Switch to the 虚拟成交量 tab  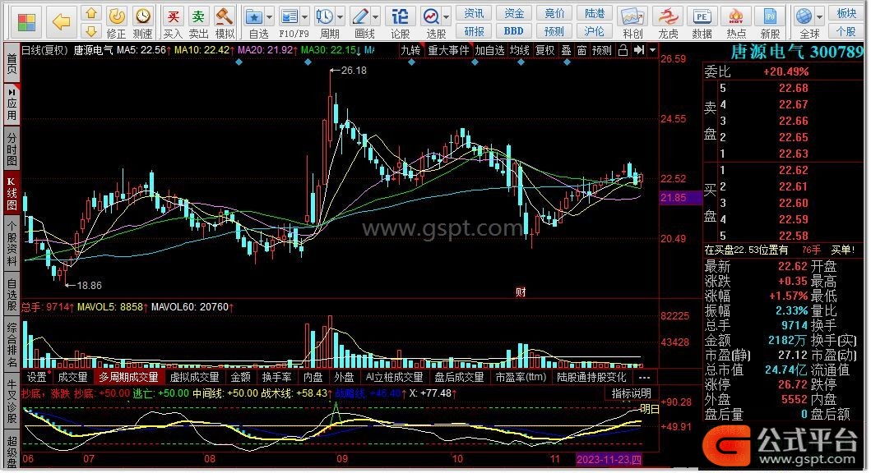(x=194, y=378)
